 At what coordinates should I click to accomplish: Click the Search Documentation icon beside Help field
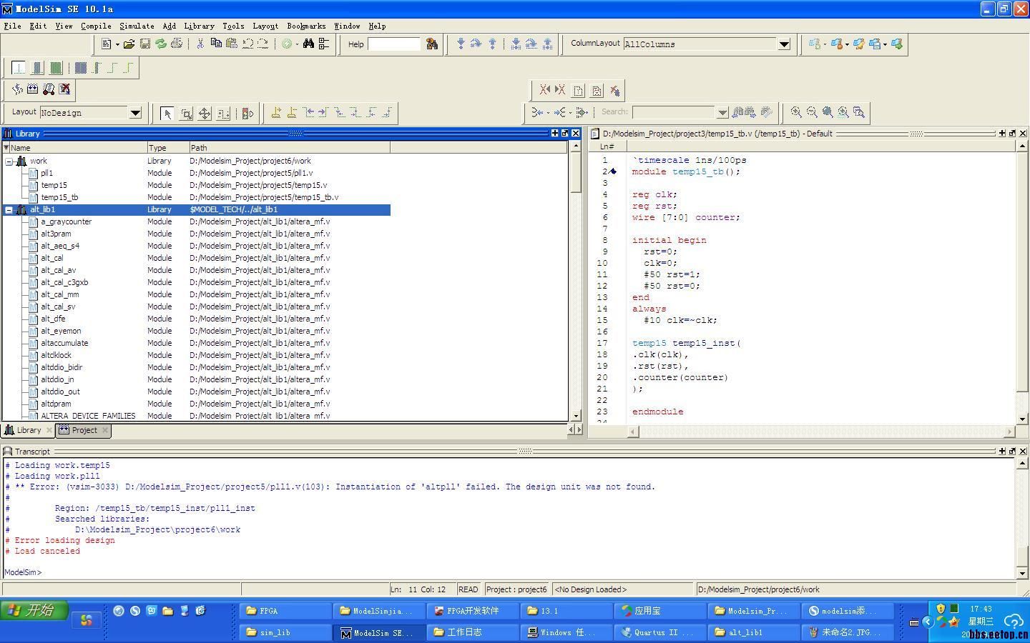pos(432,44)
